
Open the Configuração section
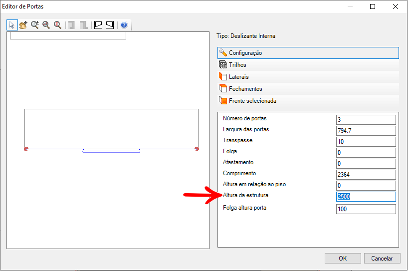(x=308, y=53)
